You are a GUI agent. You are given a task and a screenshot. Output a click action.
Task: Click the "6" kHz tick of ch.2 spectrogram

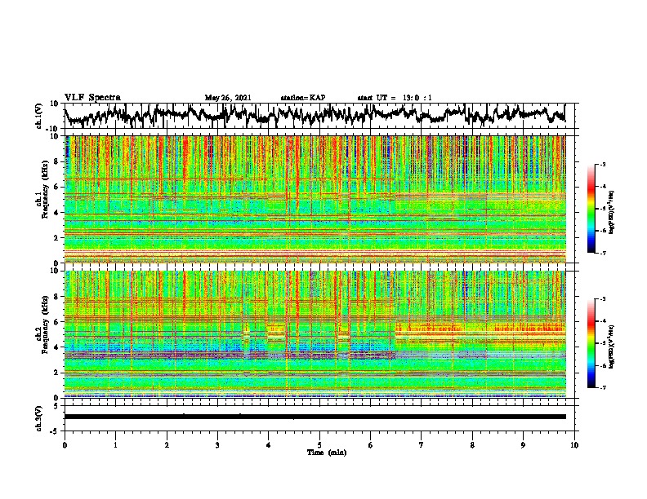coord(56,322)
